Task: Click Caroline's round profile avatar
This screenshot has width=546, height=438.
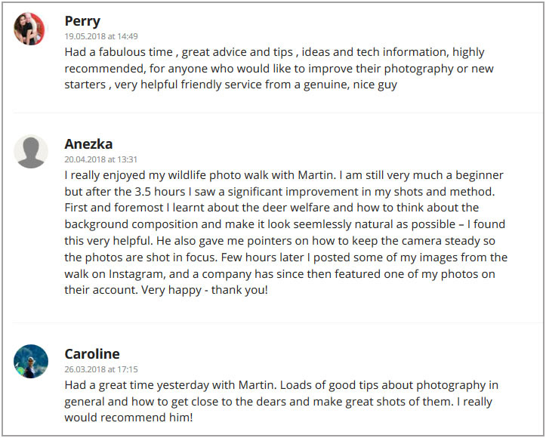Action: [31, 362]
